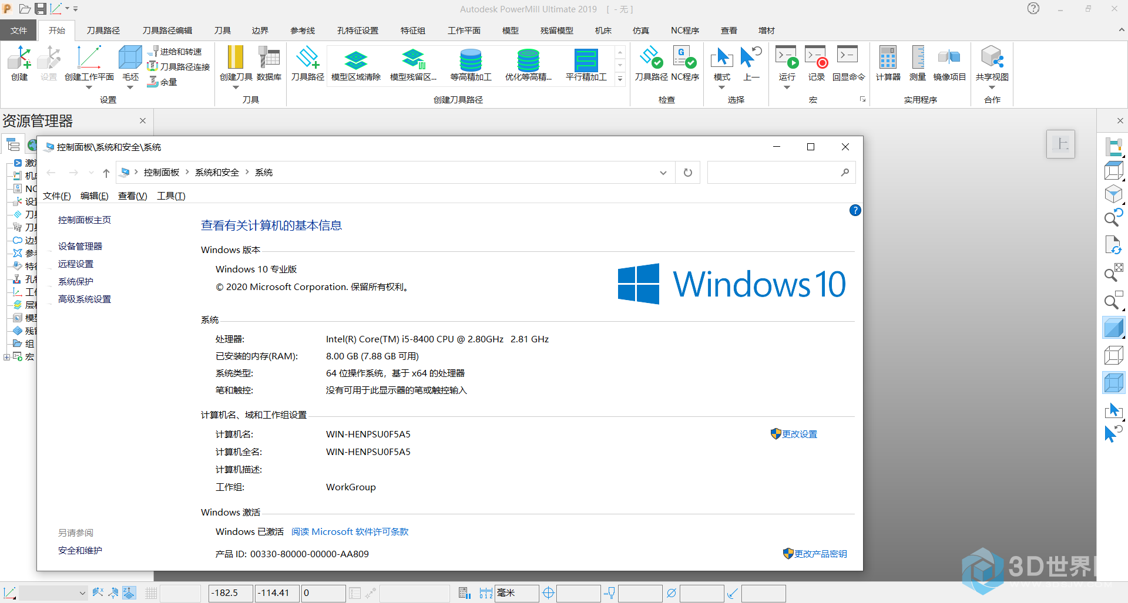Click the help question mark in PowerMill title bar
The image size is (1128, 603).
click(x=1033, y=9)
